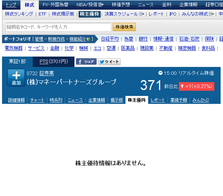Open the 保険 sector link
223x196 pixels.
point(209,39)
